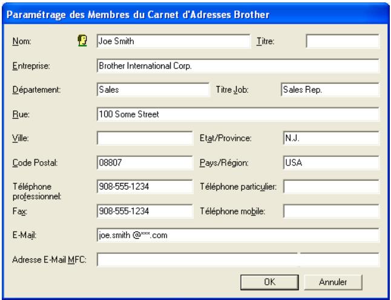Click the Titre label beside Nom field

pos(265,41)
